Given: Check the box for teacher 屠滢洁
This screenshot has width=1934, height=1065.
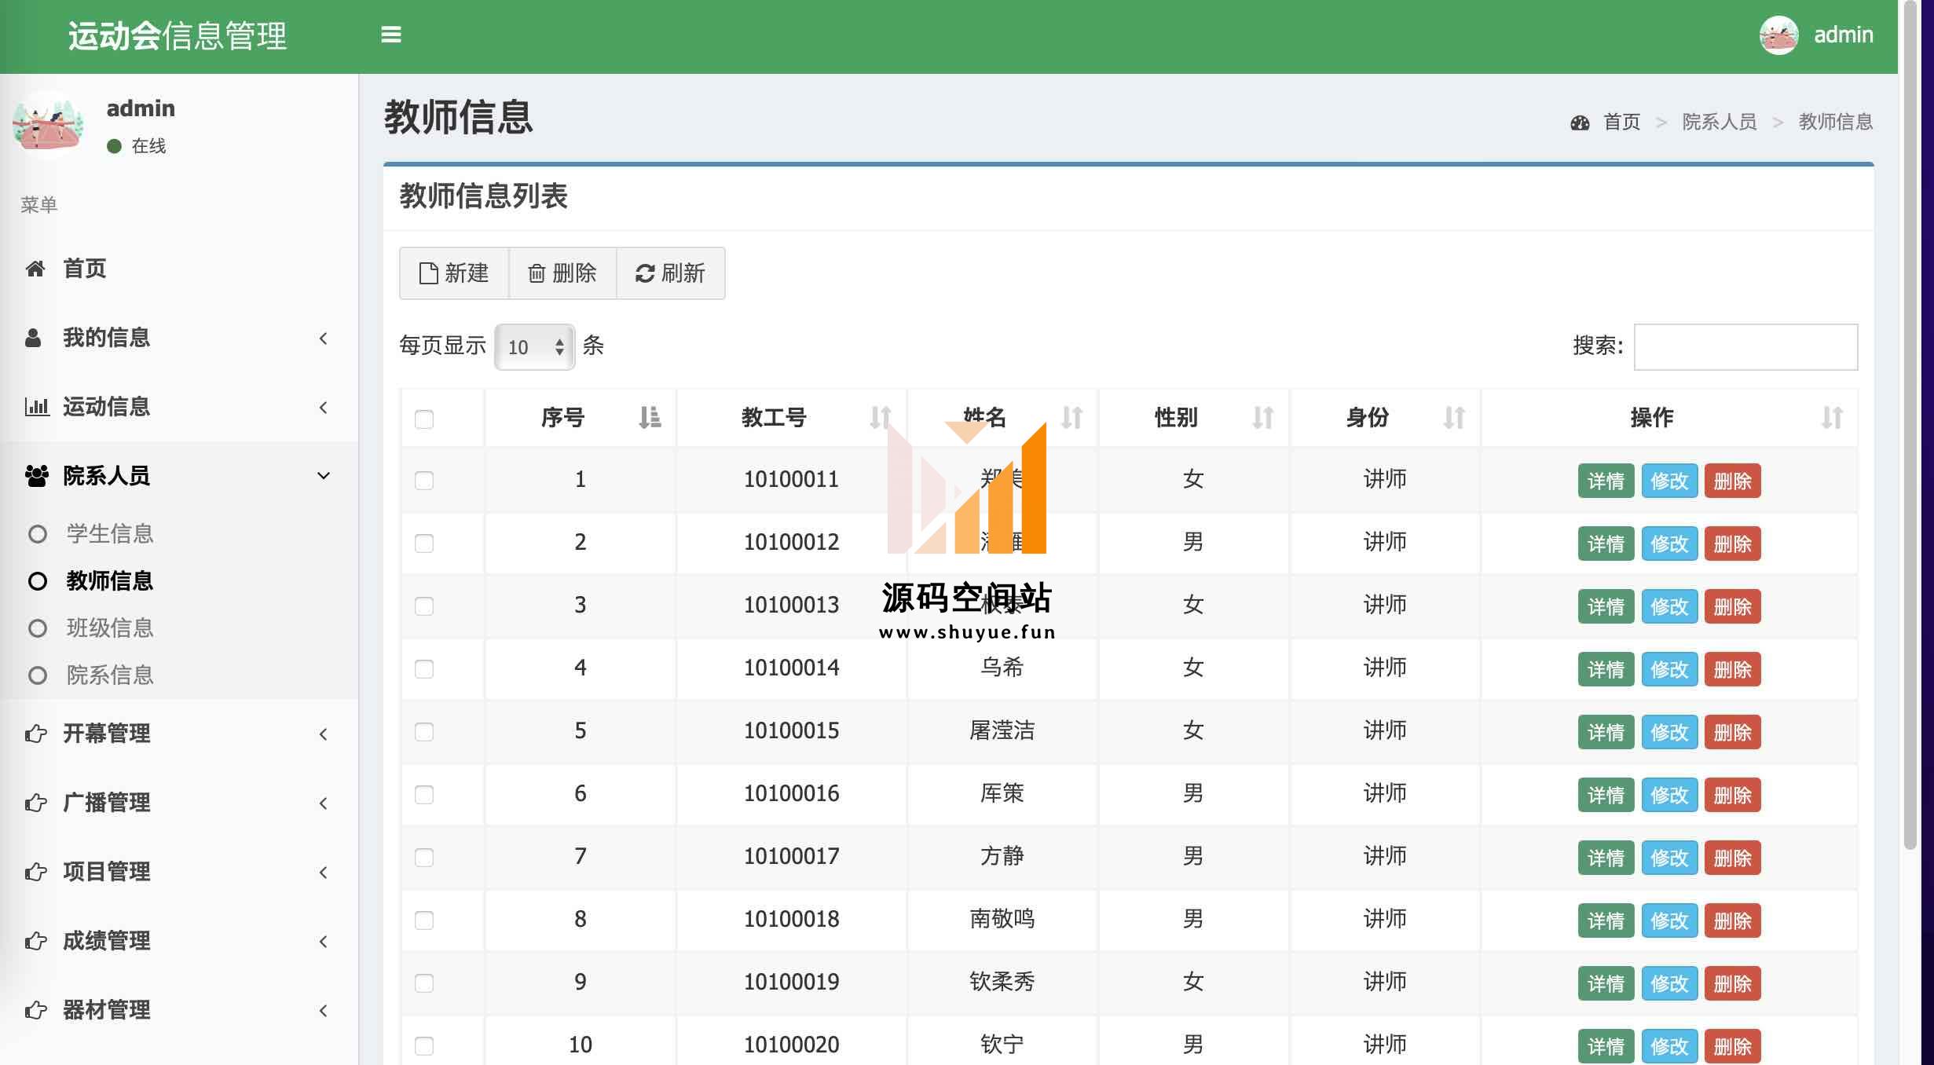Looking at the screenshot, I should [x=424, y=732].
